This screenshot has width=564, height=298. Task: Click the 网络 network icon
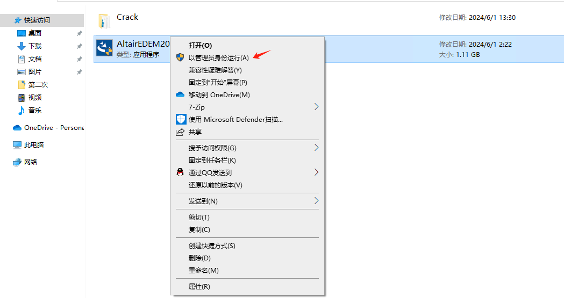(17, 162)
